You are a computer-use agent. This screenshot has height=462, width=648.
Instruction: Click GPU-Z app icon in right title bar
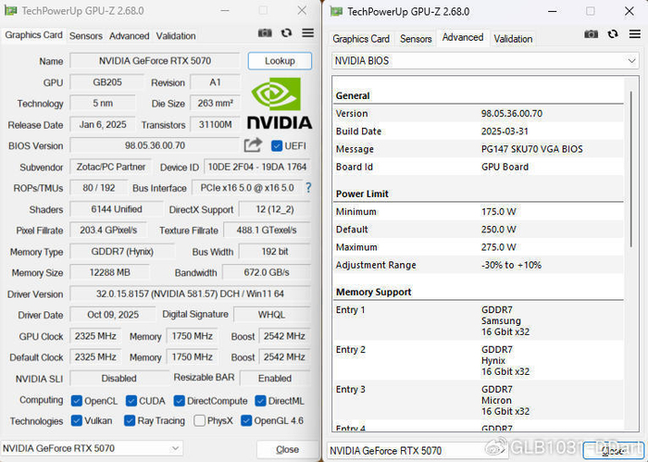click(336, 11)
